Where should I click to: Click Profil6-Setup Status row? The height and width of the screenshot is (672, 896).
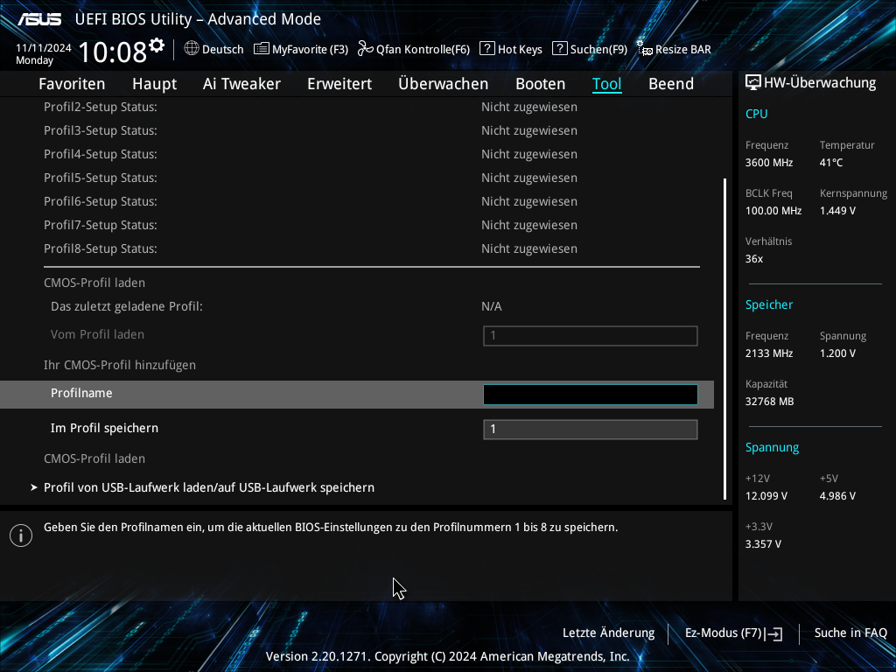[357, 201]
